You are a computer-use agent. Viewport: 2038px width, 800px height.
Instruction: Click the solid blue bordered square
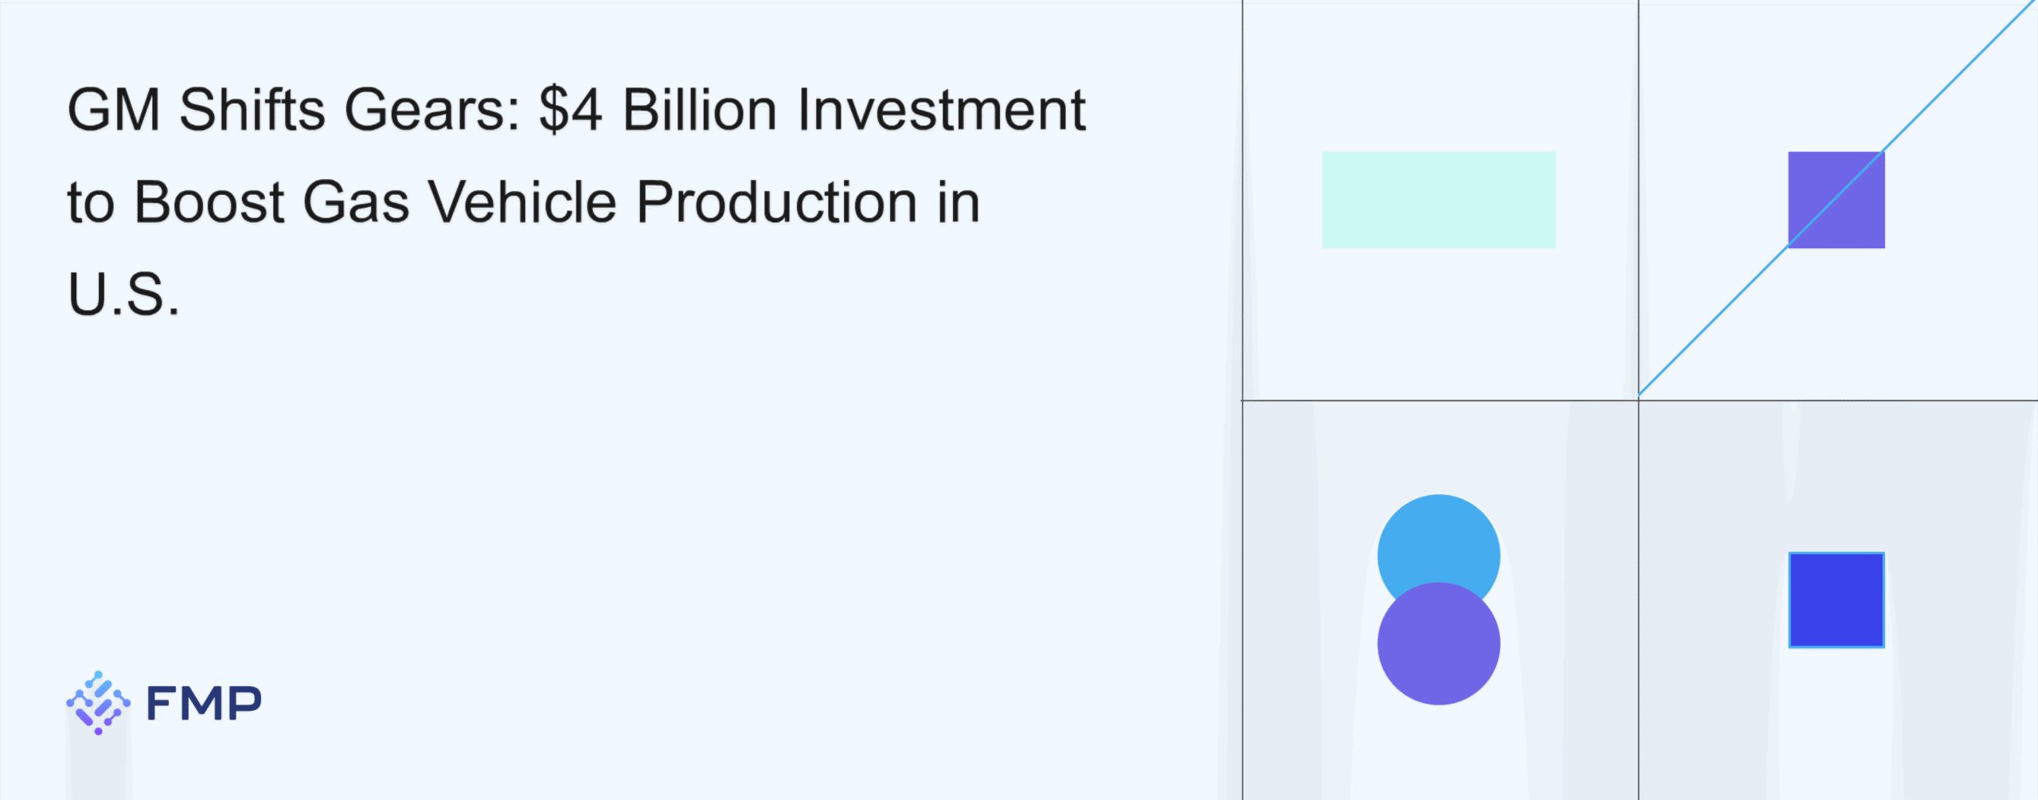point(1836,600)
